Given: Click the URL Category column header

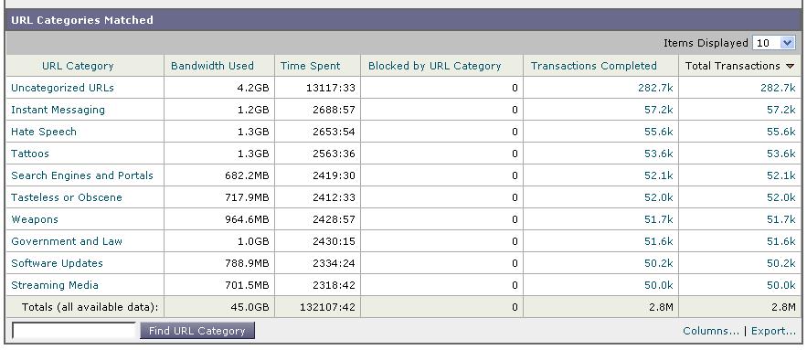Looking at the screenshot, I should coord(78,66).
